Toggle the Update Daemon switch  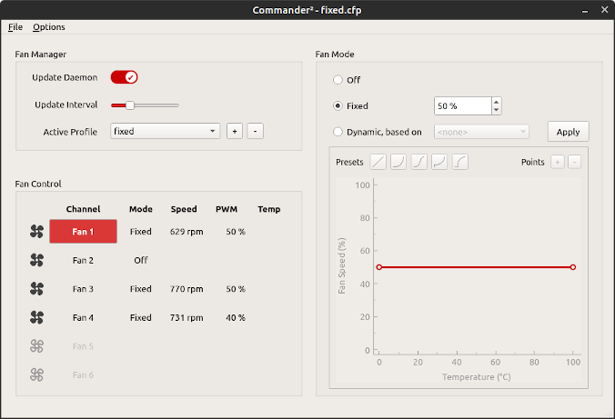click(124, 77)
